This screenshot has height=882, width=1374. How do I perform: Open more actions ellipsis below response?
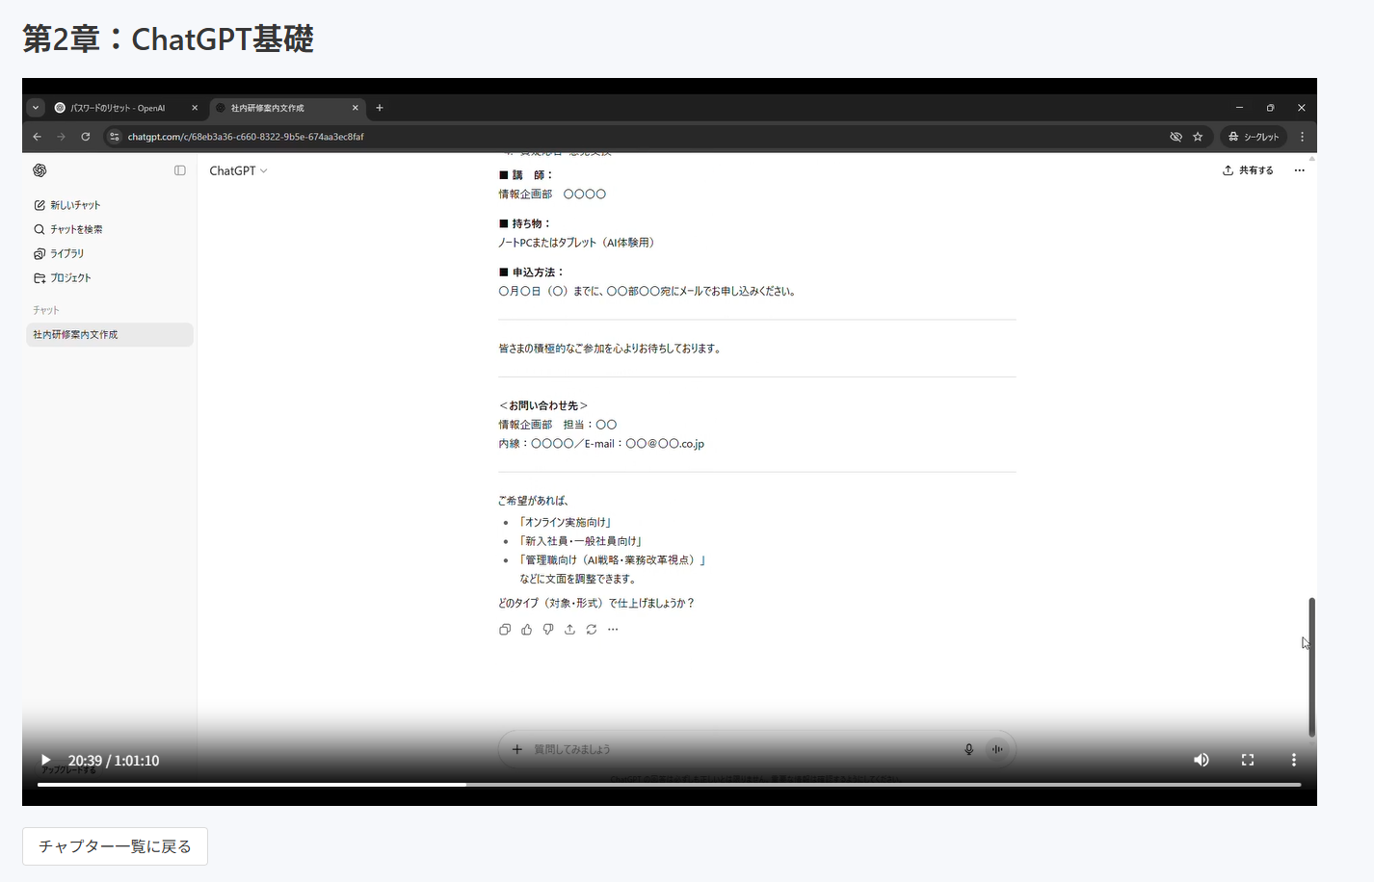pos(613,630)
